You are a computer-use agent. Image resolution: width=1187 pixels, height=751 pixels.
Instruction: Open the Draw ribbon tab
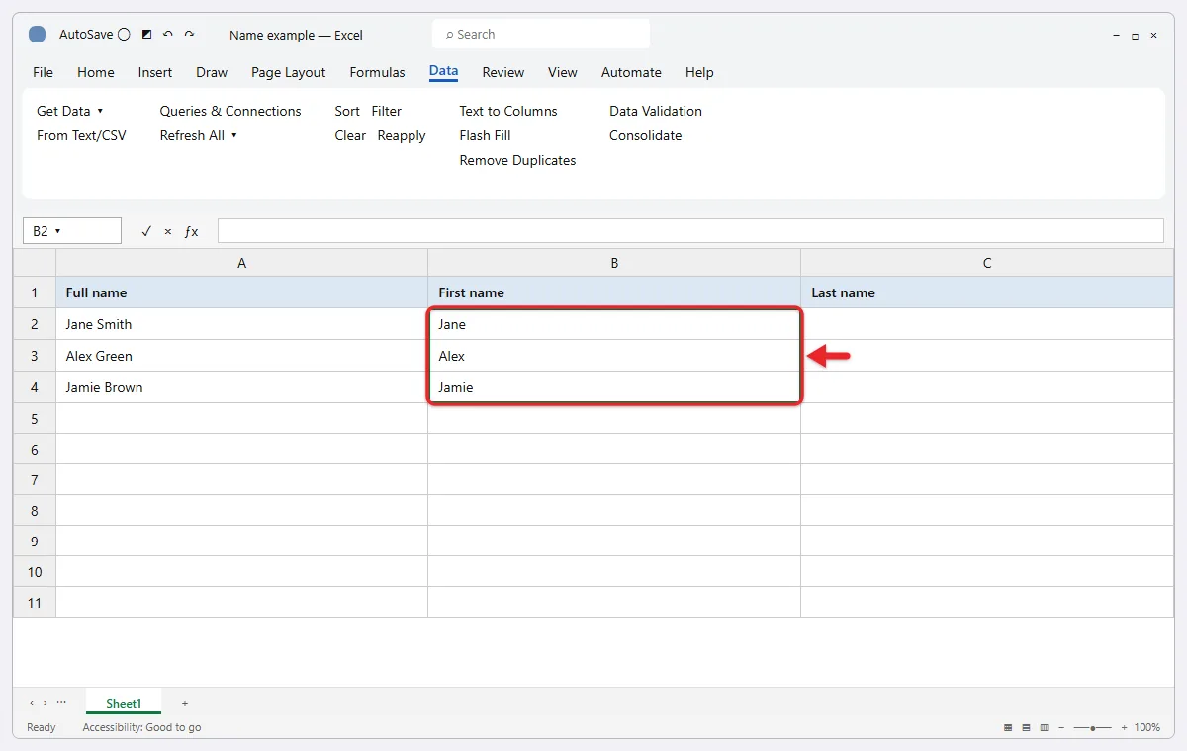212,72
